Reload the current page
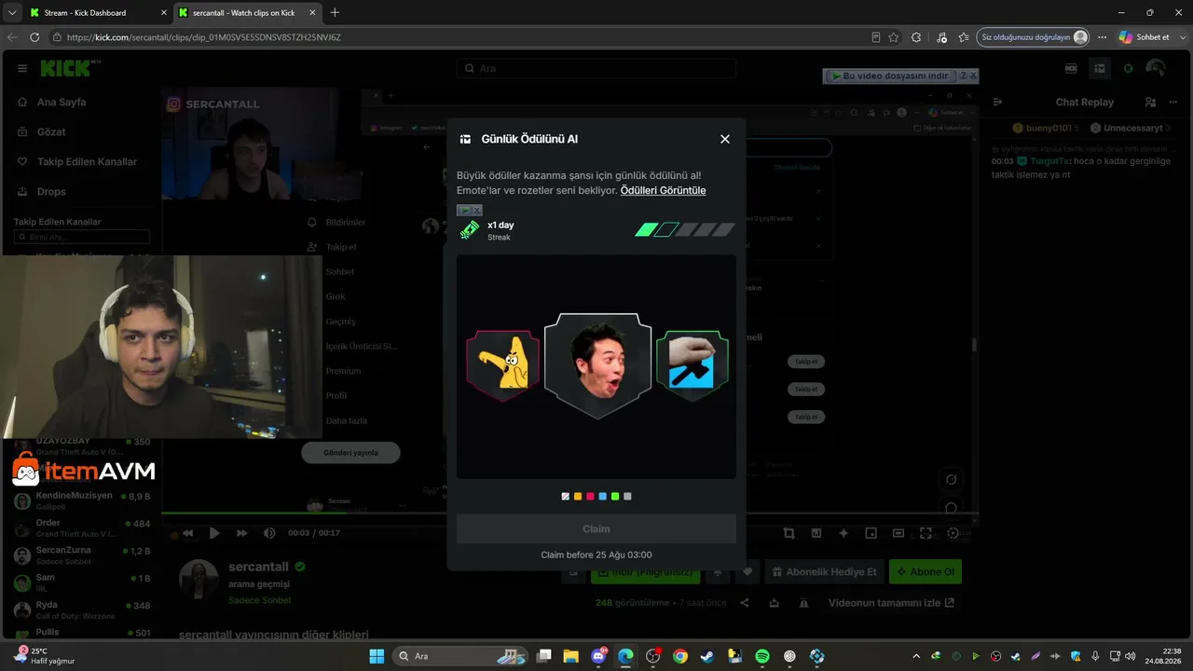 (x=34, y=37)
